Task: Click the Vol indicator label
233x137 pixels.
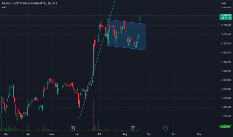Action: [x=3, y=7]
